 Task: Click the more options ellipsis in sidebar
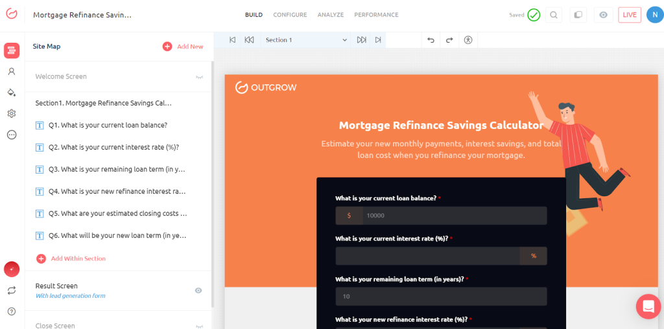(x=11, y=135)
